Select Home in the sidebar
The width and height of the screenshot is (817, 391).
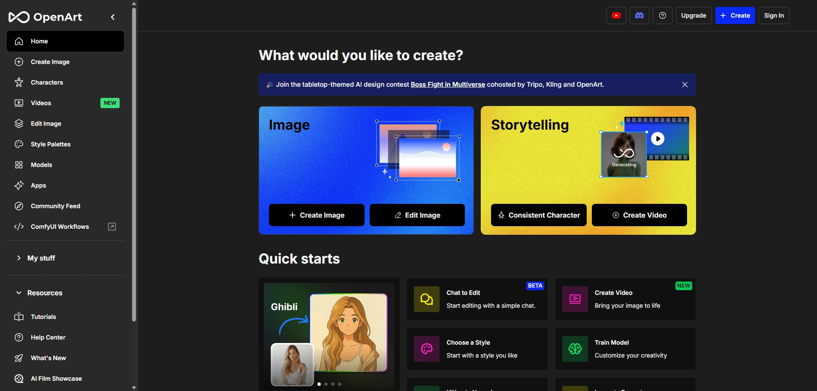pyautogui.click(x=65, y=41)
